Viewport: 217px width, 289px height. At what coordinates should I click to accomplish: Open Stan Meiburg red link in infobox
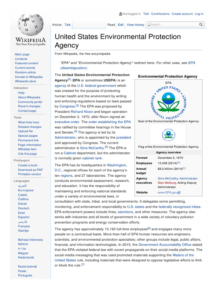[167, 183]
